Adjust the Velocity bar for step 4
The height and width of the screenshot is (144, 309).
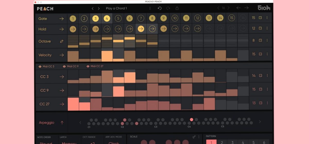[107, 56]
